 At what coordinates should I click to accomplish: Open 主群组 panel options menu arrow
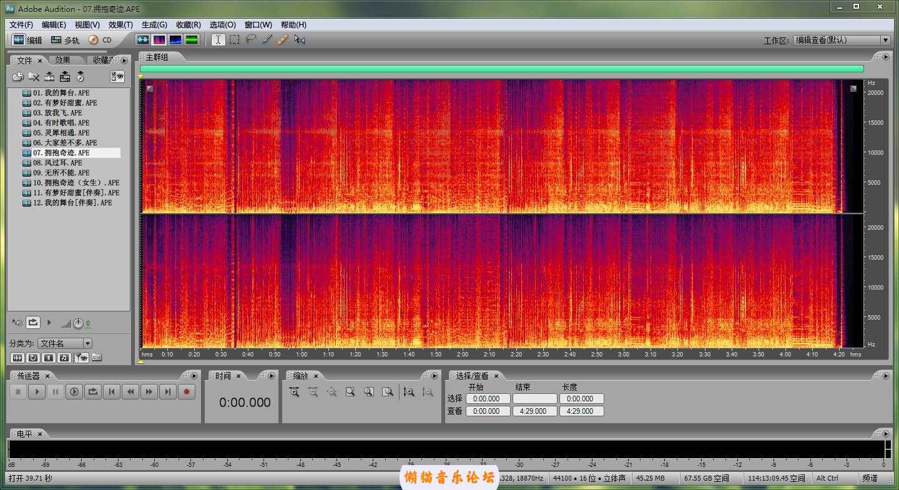point(885,57)
